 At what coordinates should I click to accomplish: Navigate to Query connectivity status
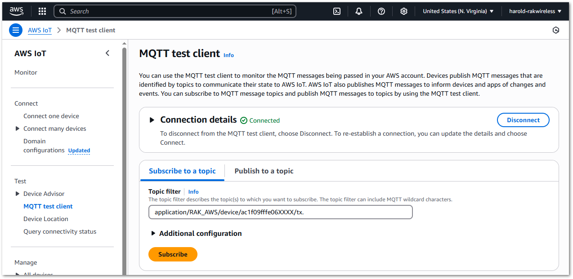pyautogui.click(x=59, y=231)
